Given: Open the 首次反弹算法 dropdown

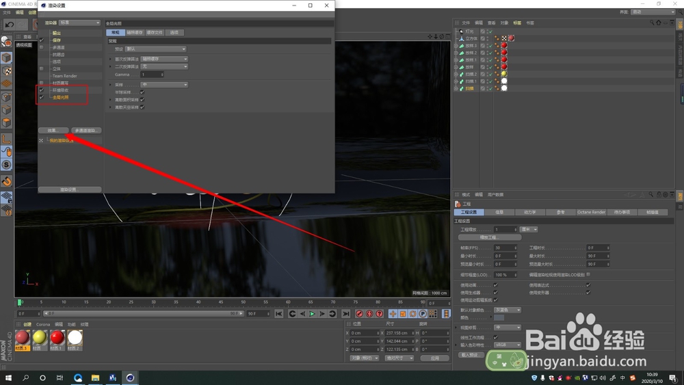Looking at the screenshot, I should point(164,59).
